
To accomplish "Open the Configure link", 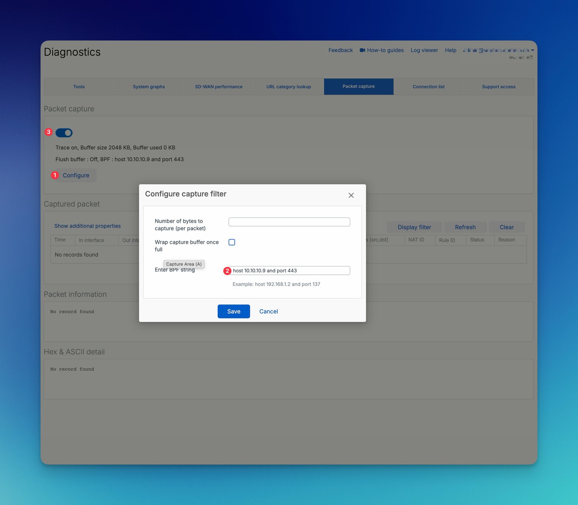I will coord(76,175).
